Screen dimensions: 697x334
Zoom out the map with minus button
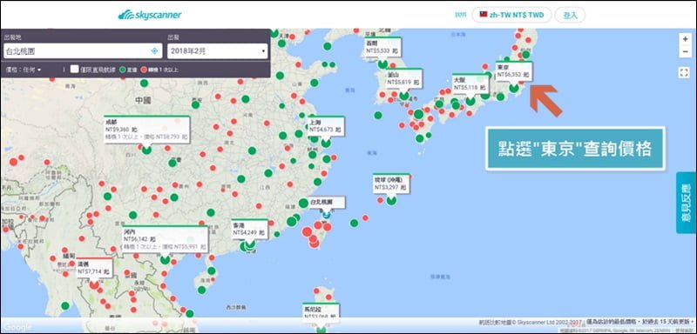pos(685,51)
